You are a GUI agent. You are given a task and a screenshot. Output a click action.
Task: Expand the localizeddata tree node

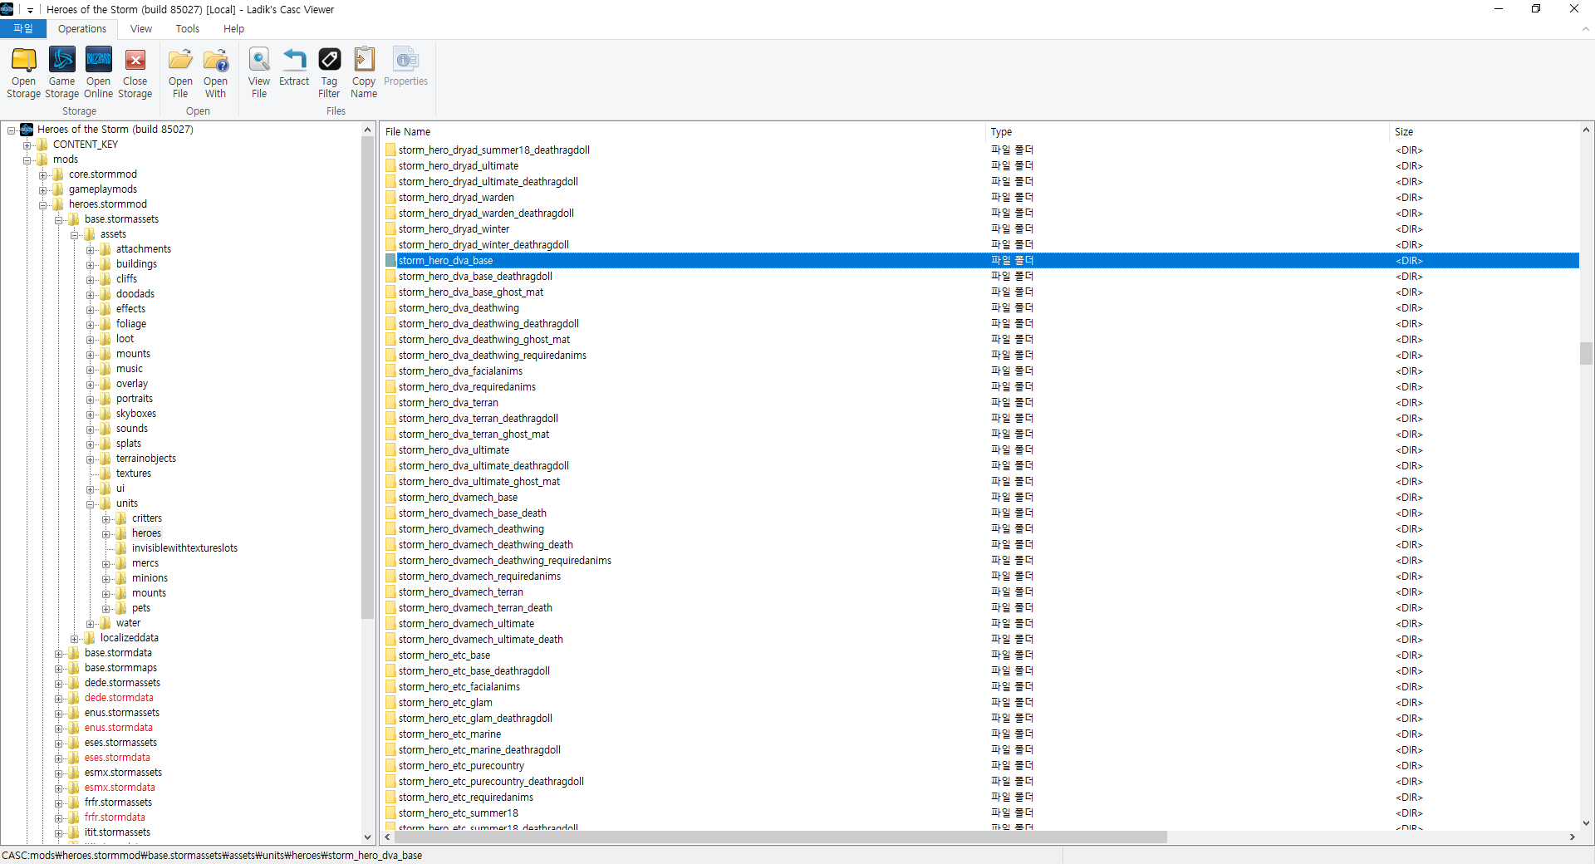click(x=74, y=639)
